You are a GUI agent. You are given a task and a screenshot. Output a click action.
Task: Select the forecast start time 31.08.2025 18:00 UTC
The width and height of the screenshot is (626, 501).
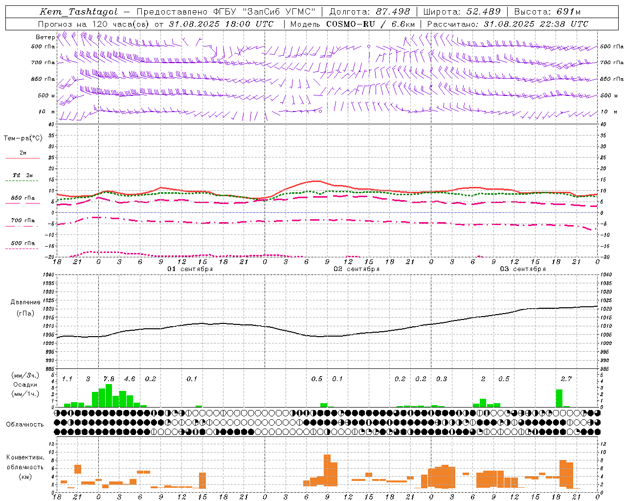click(x=221, y=24)
